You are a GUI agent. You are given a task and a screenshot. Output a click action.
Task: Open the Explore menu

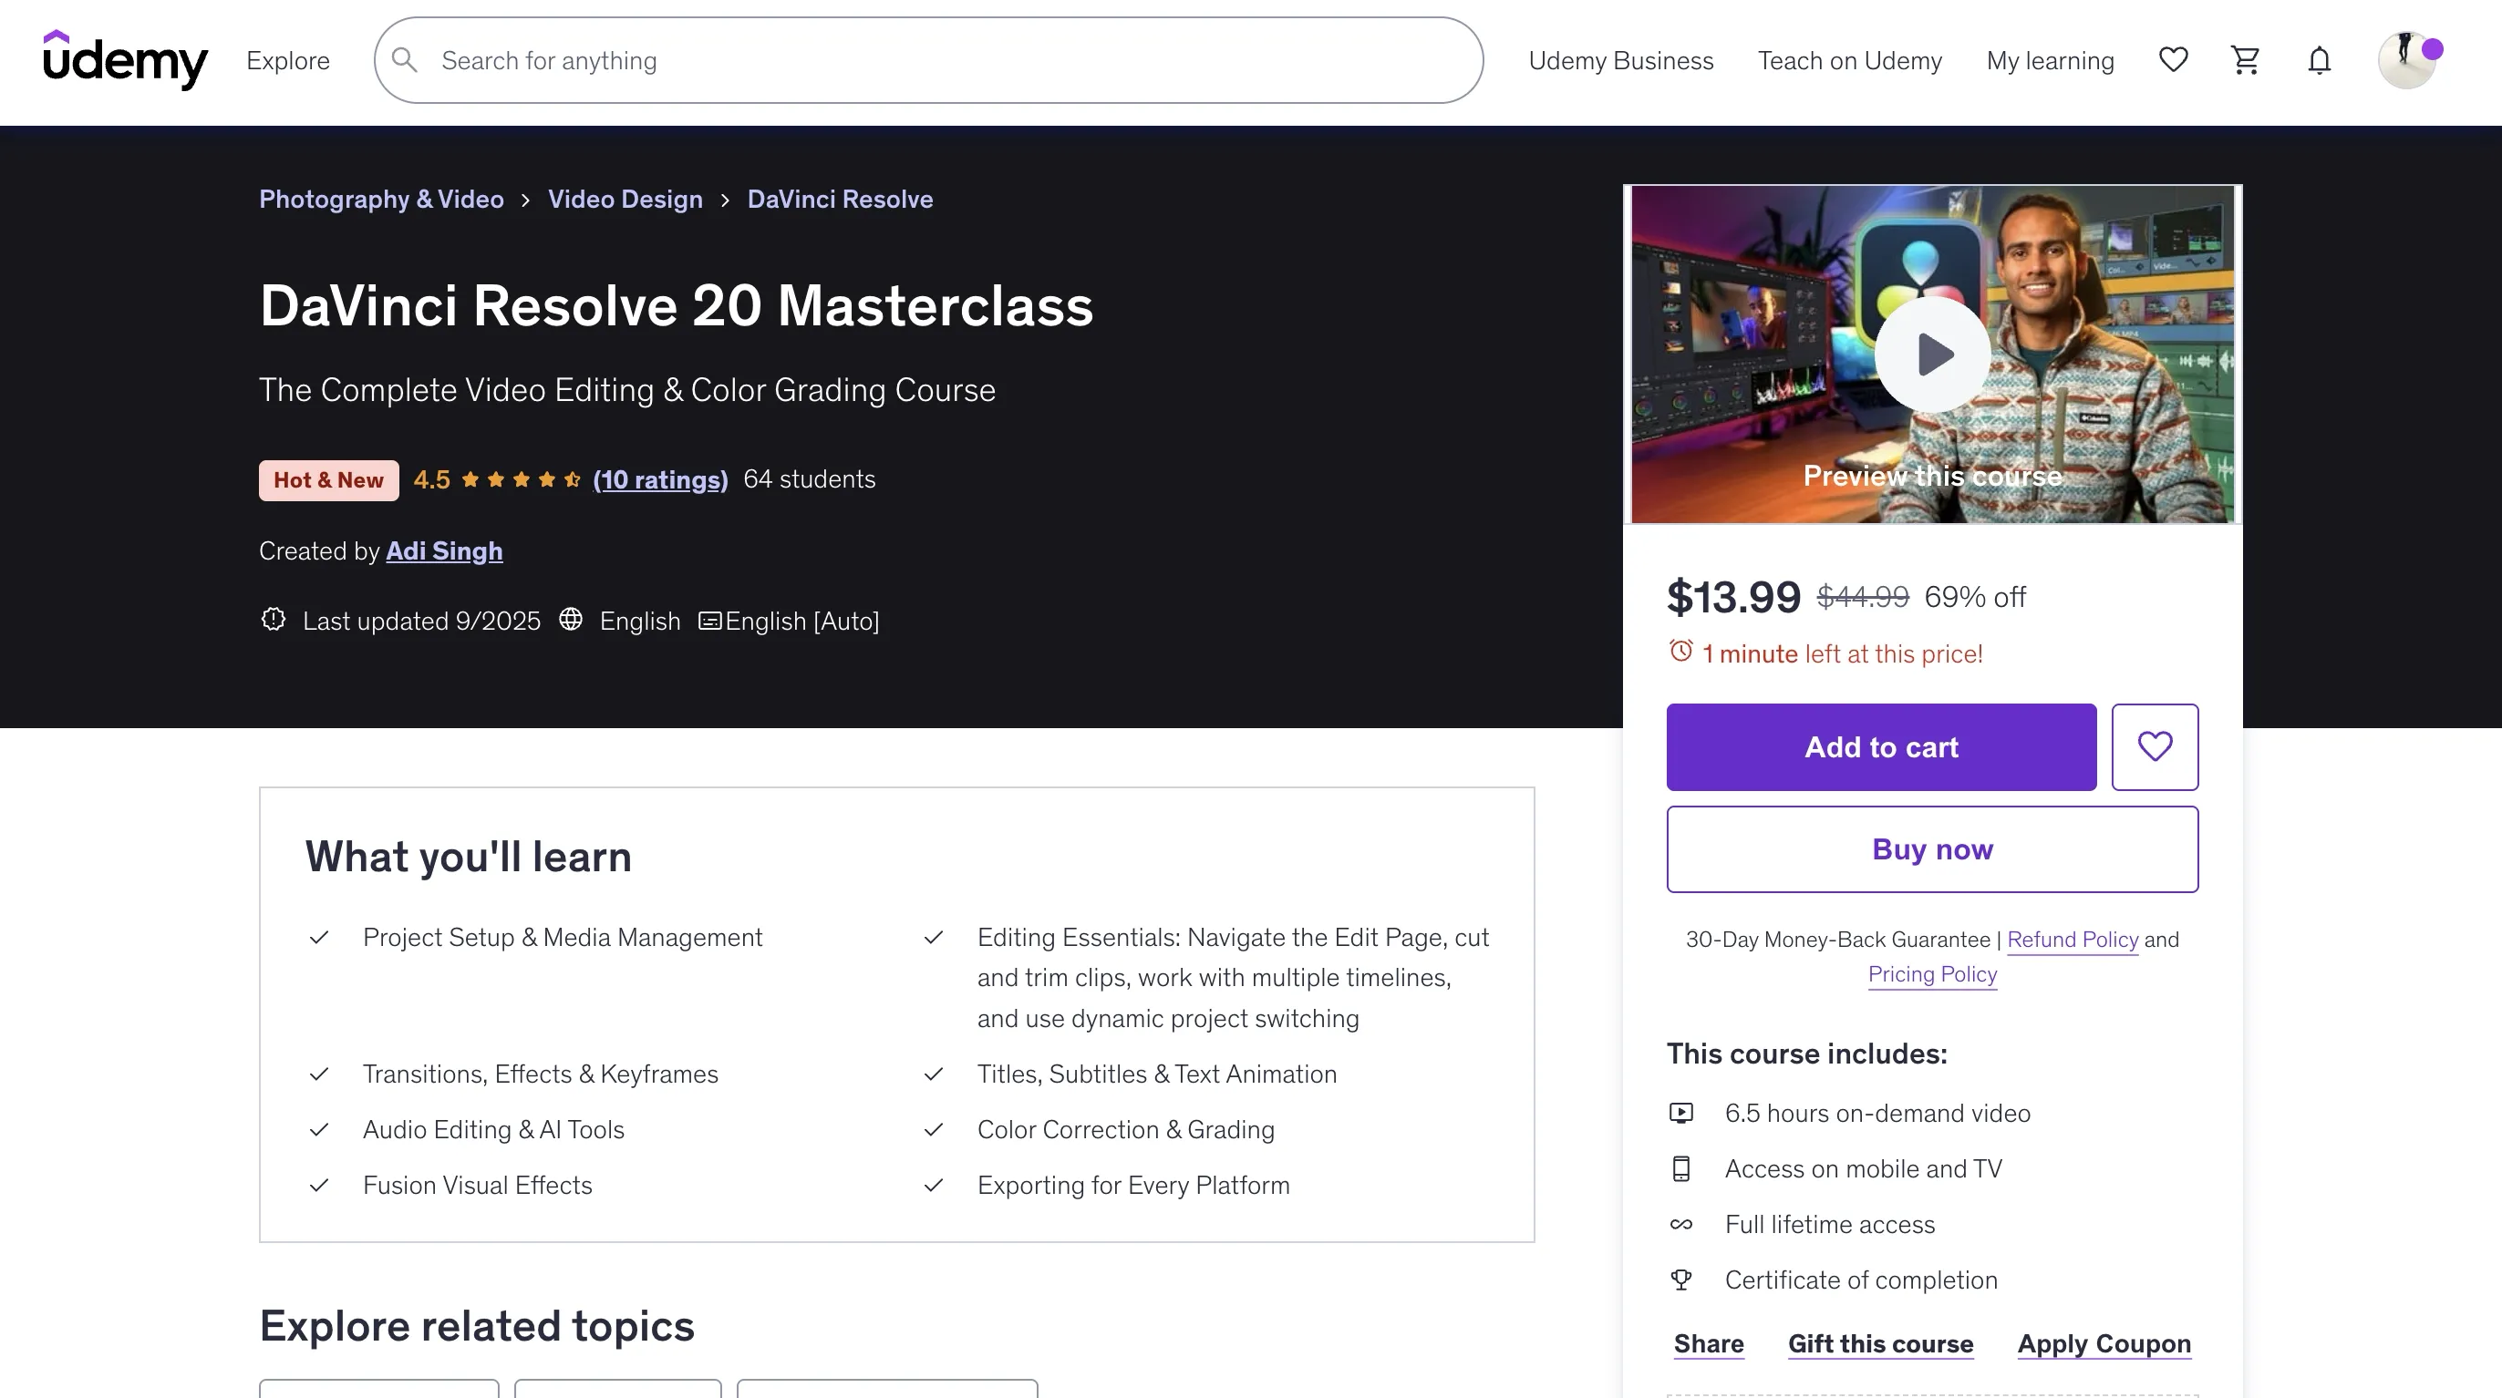pyautogui.click(x=287, y=60)
